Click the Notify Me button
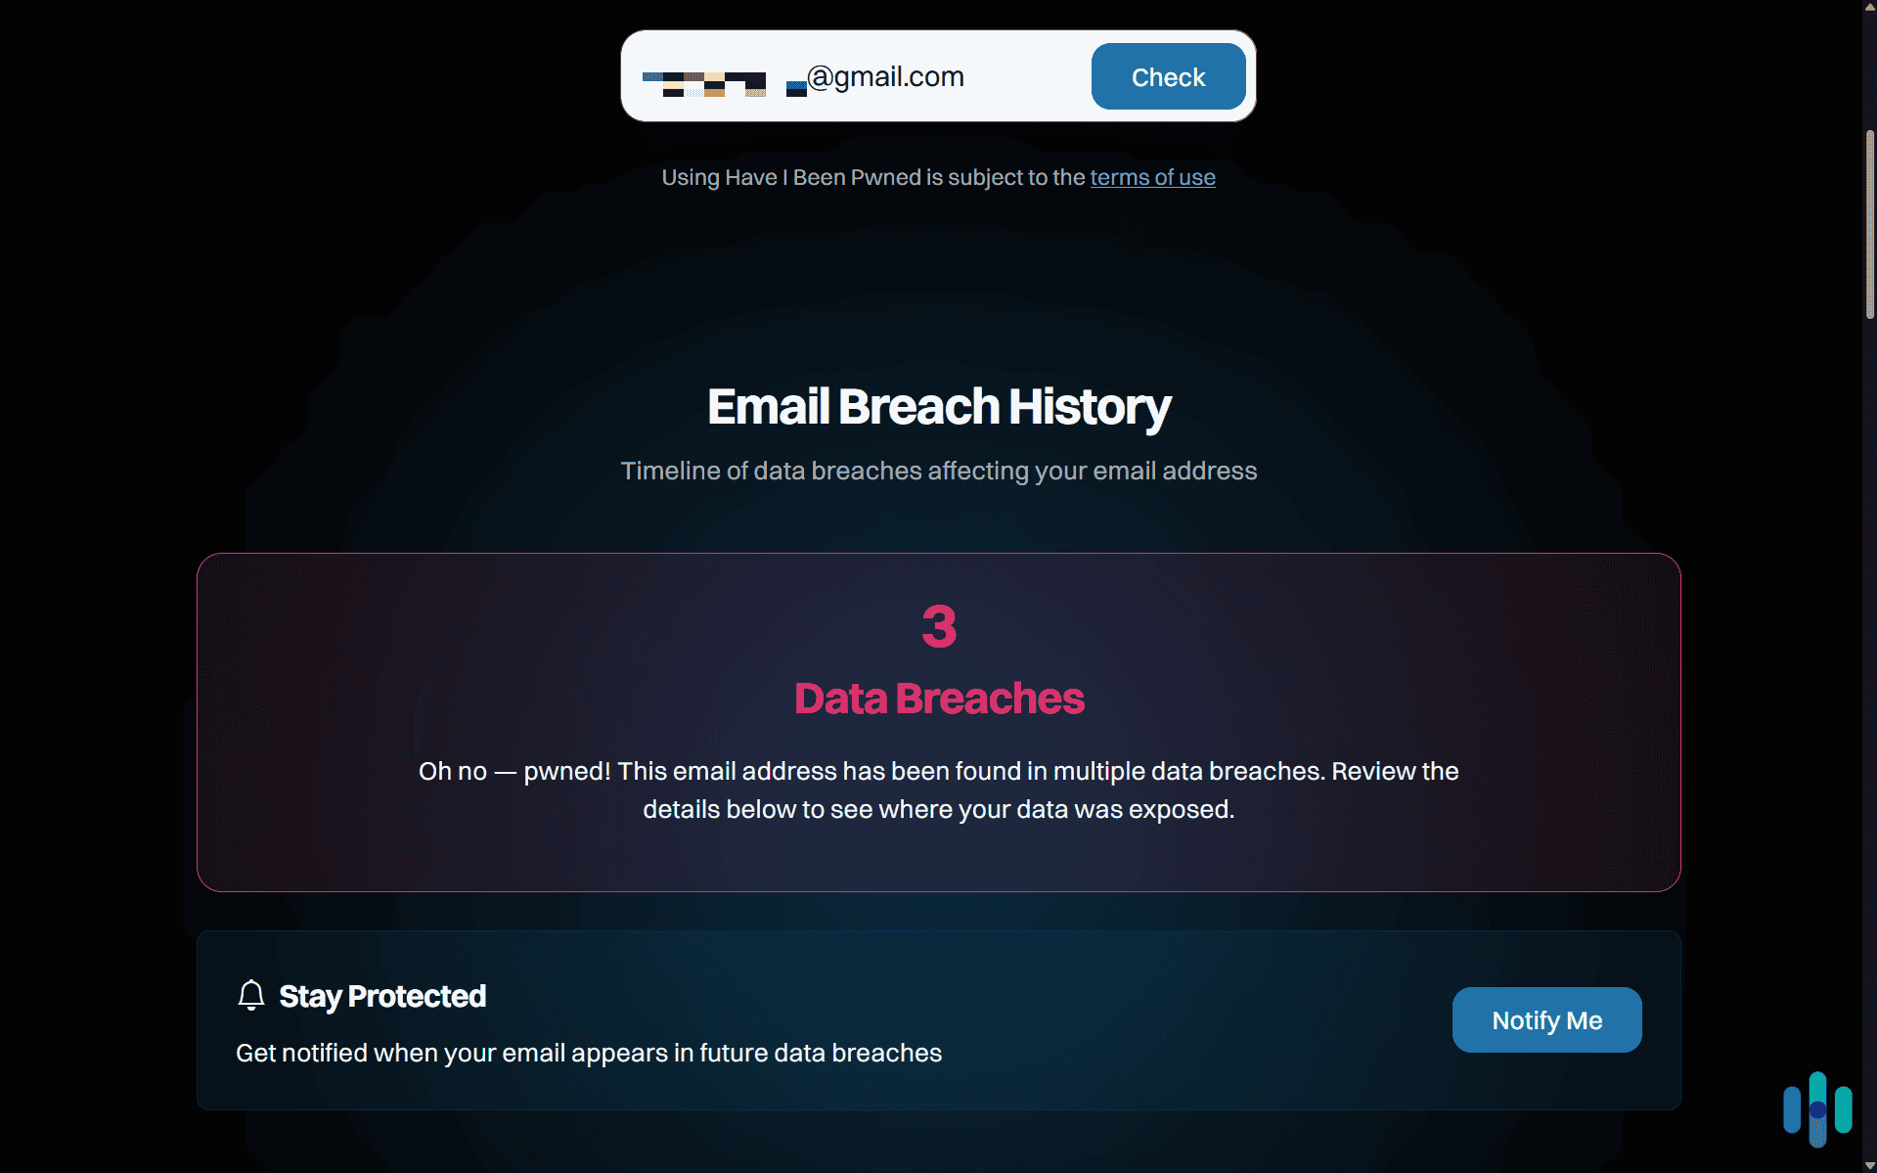1877x1173 pixels. [x=1545, y=1019]
